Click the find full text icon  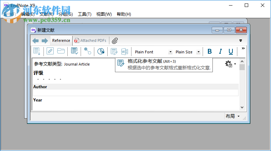[x=87, y=51]
